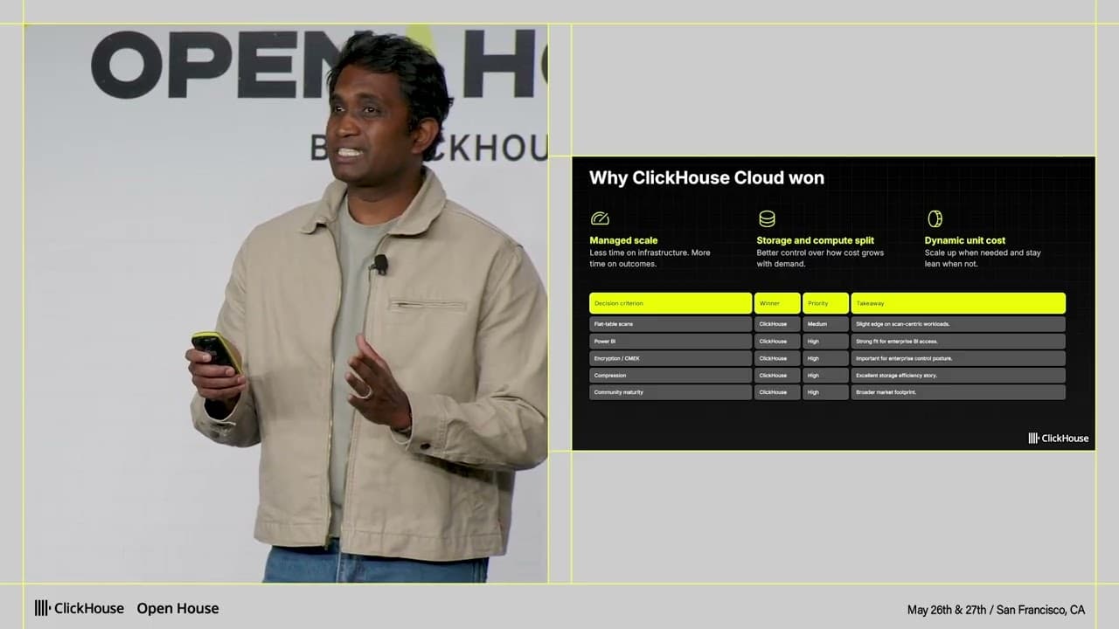
Task: Click the ClickHouse logo in the footer bar
Action: pos(79,608)
